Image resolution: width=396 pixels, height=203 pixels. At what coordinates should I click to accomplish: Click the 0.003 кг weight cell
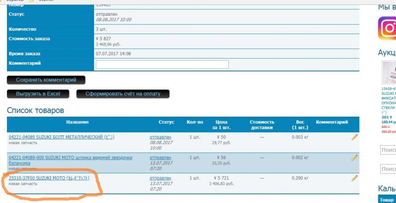(x=300, y=137)
